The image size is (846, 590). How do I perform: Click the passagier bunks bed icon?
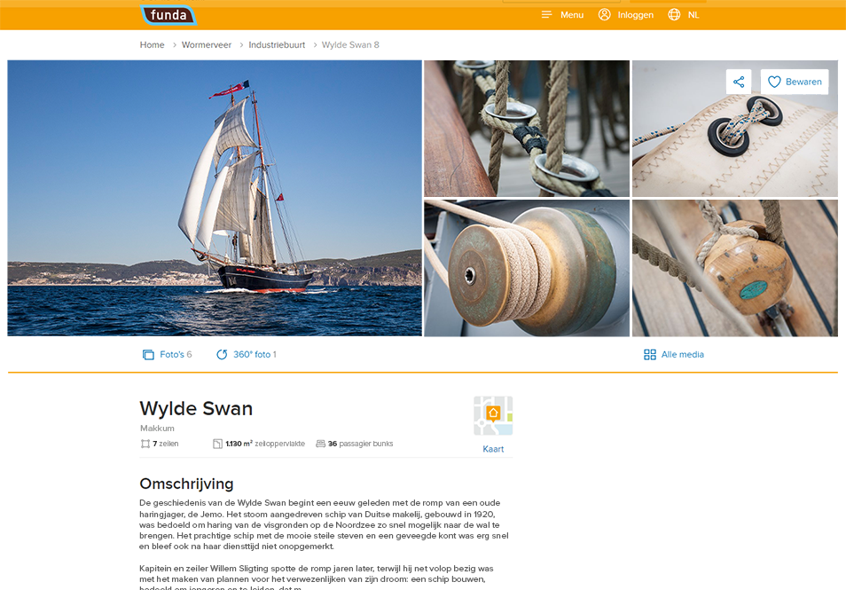coord(320,444)
